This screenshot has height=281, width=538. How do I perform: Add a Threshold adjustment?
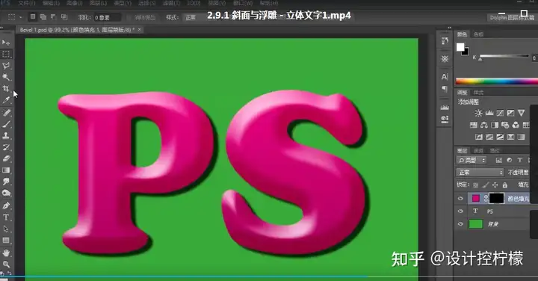pos(500,137)
